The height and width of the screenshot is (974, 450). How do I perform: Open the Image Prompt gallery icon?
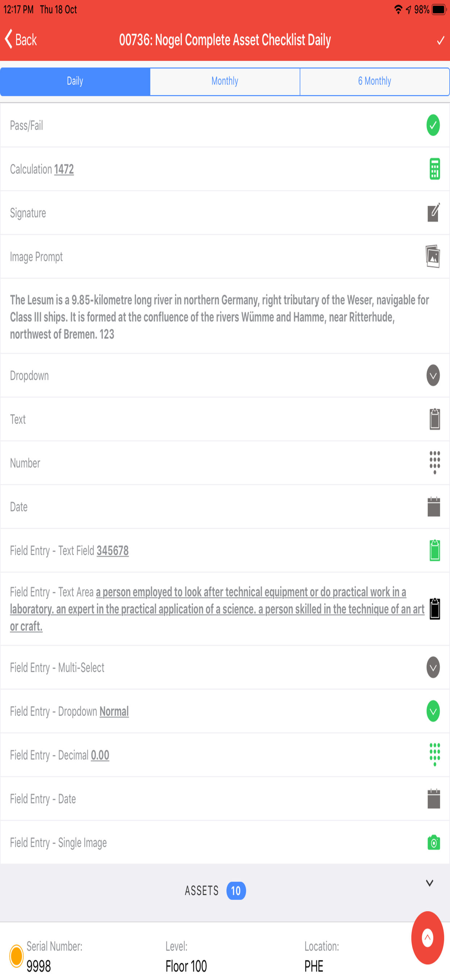pos(433,256)
